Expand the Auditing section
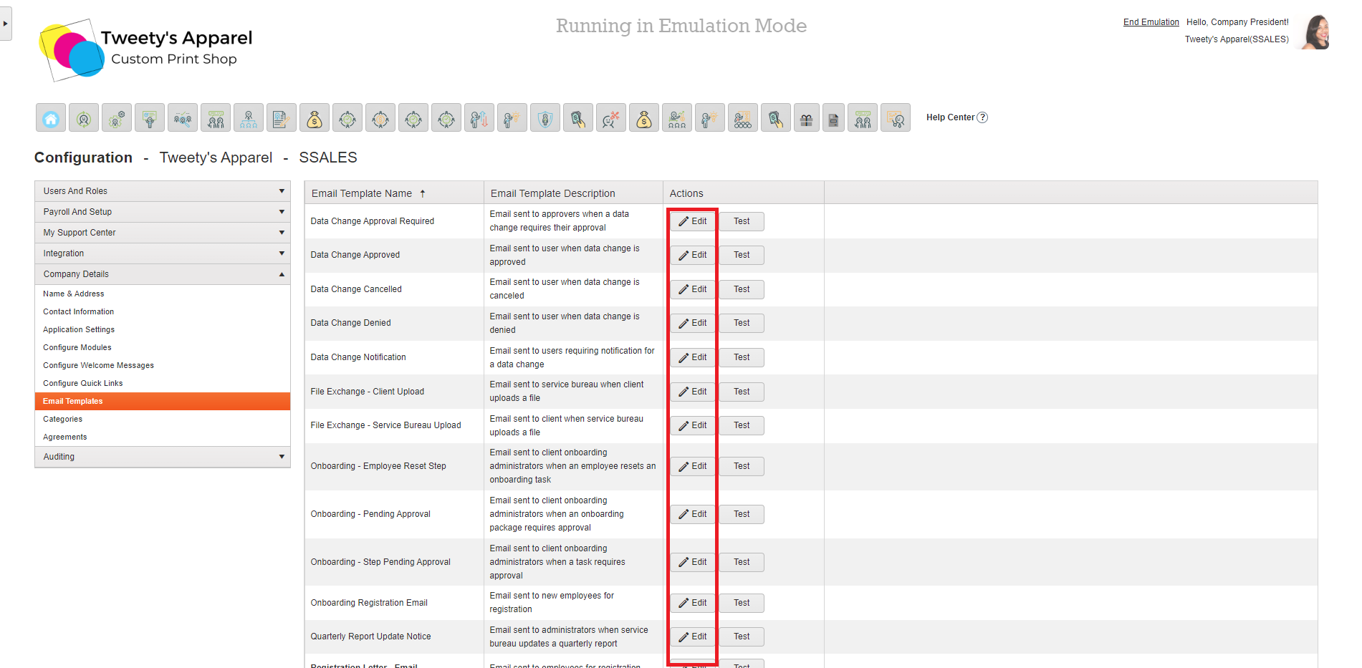The image size is (1362, 668). point(163,457)
